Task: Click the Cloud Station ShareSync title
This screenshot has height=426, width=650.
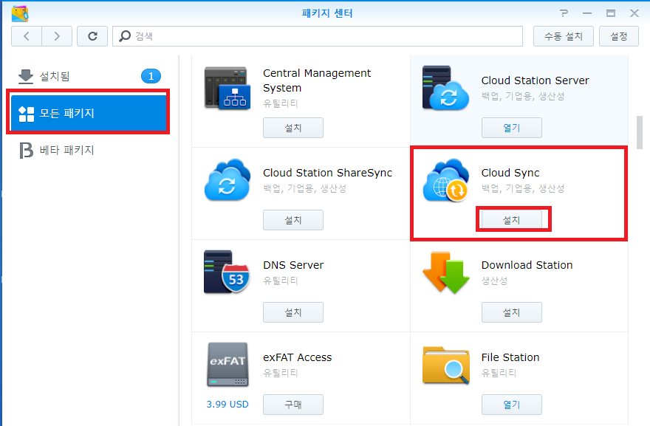Action: pyautogui.click(x=327, y=173)
